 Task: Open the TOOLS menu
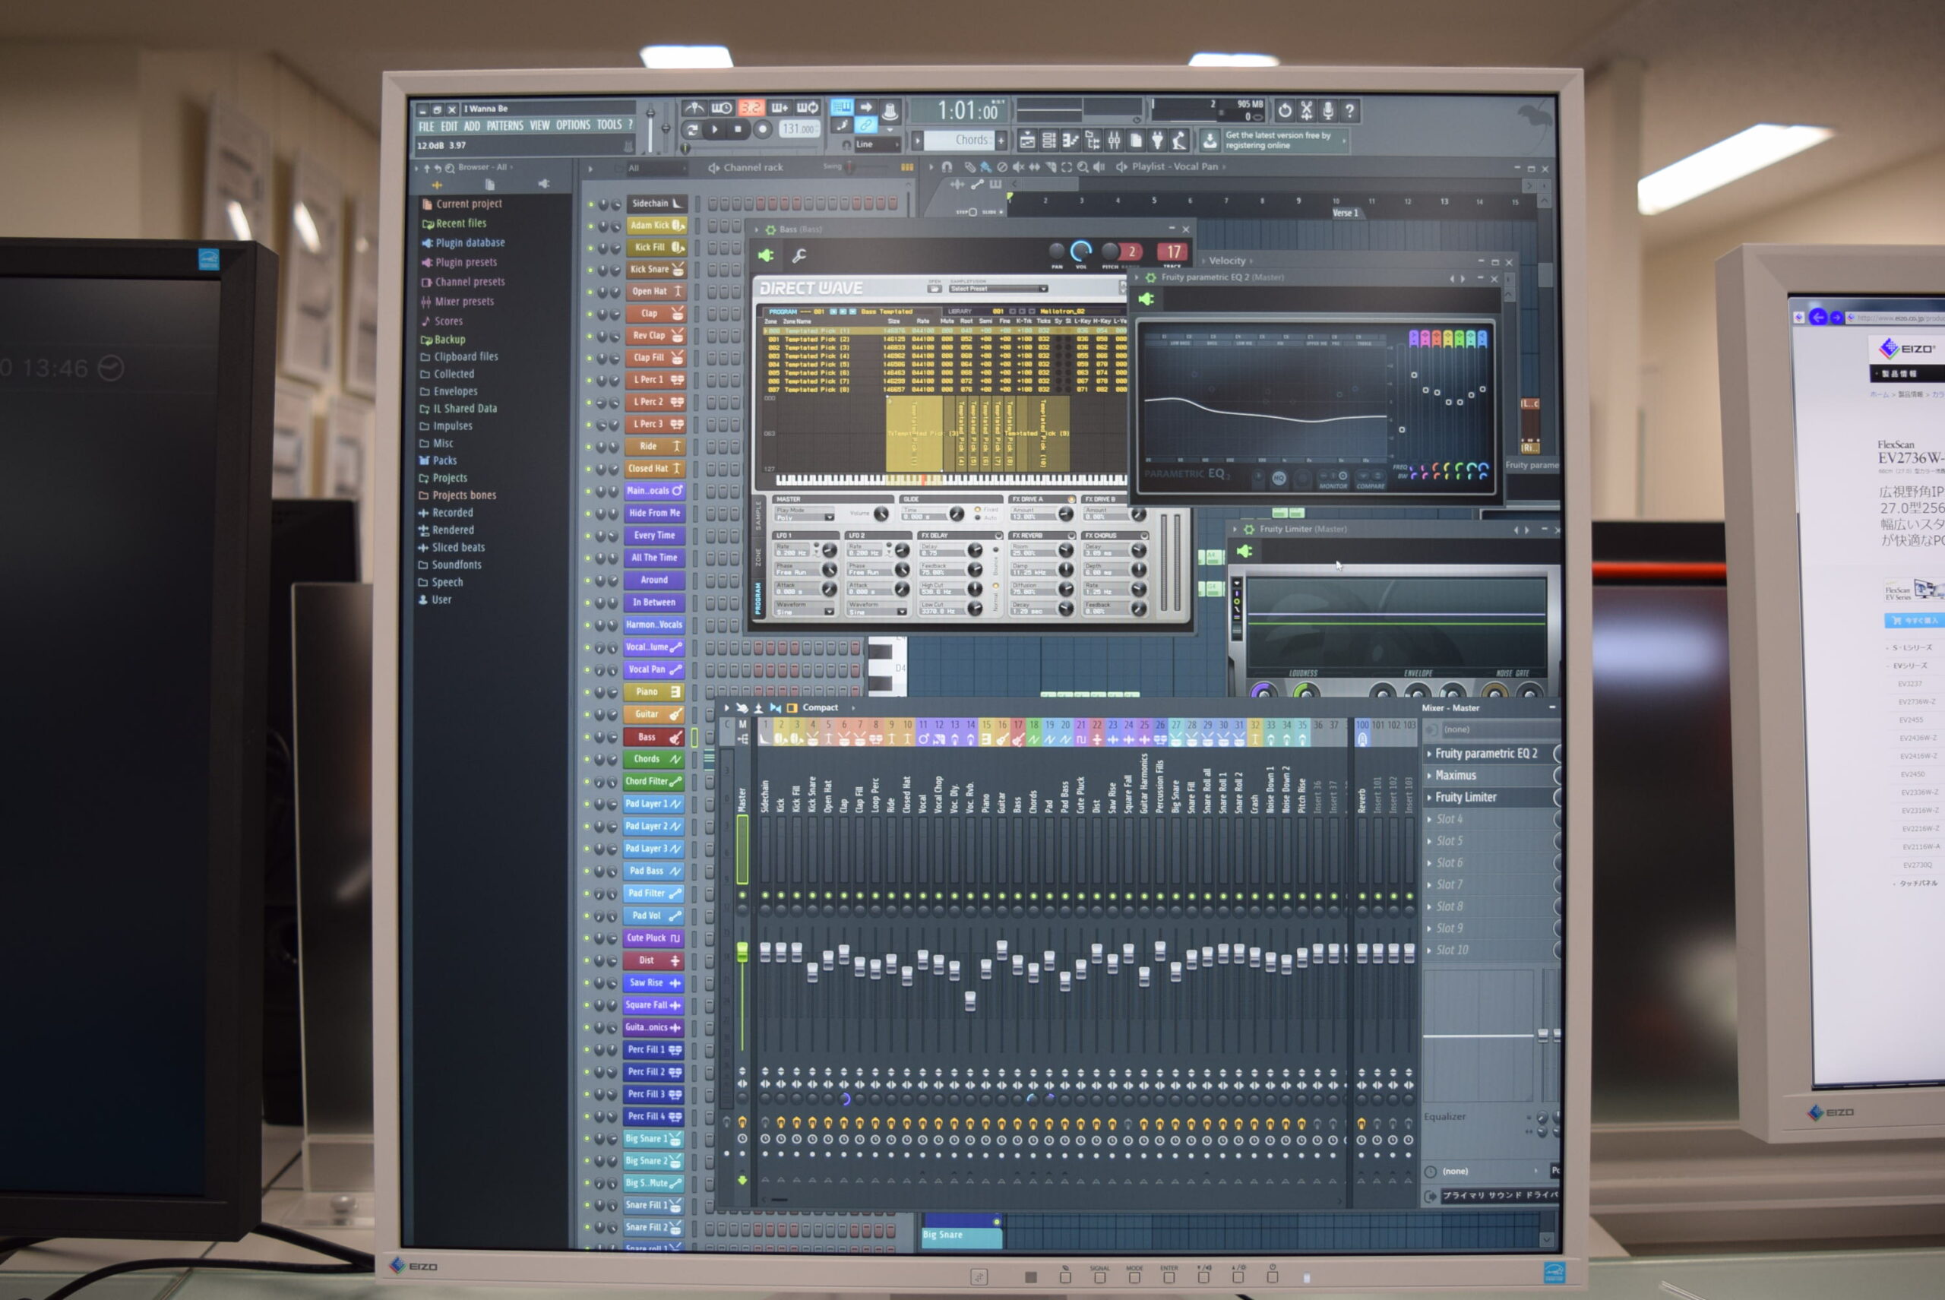pos(609,125)
